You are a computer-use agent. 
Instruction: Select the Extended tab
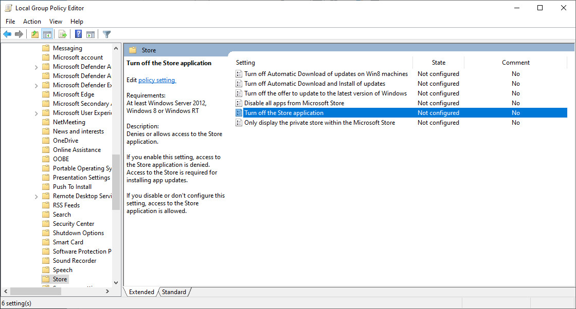[x=141, y=292]
